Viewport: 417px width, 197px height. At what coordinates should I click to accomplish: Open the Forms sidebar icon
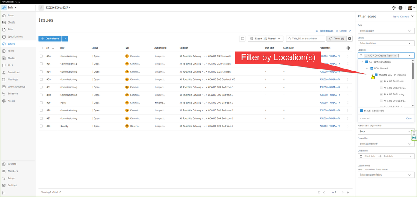pyautogui.click(x=4, y=51)
